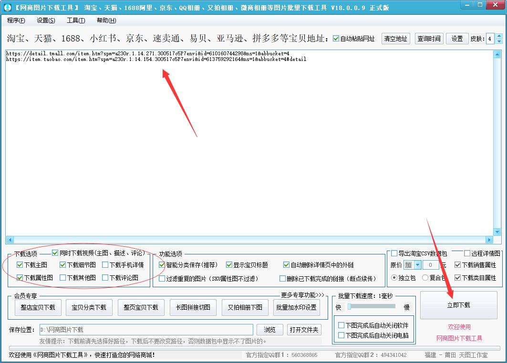
Task: Click the 网商图片下载工具 pink link text
Action: pyautogui.click(x=459, y=338)
